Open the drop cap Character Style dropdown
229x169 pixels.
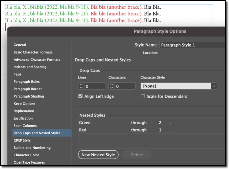coord(179,86)
